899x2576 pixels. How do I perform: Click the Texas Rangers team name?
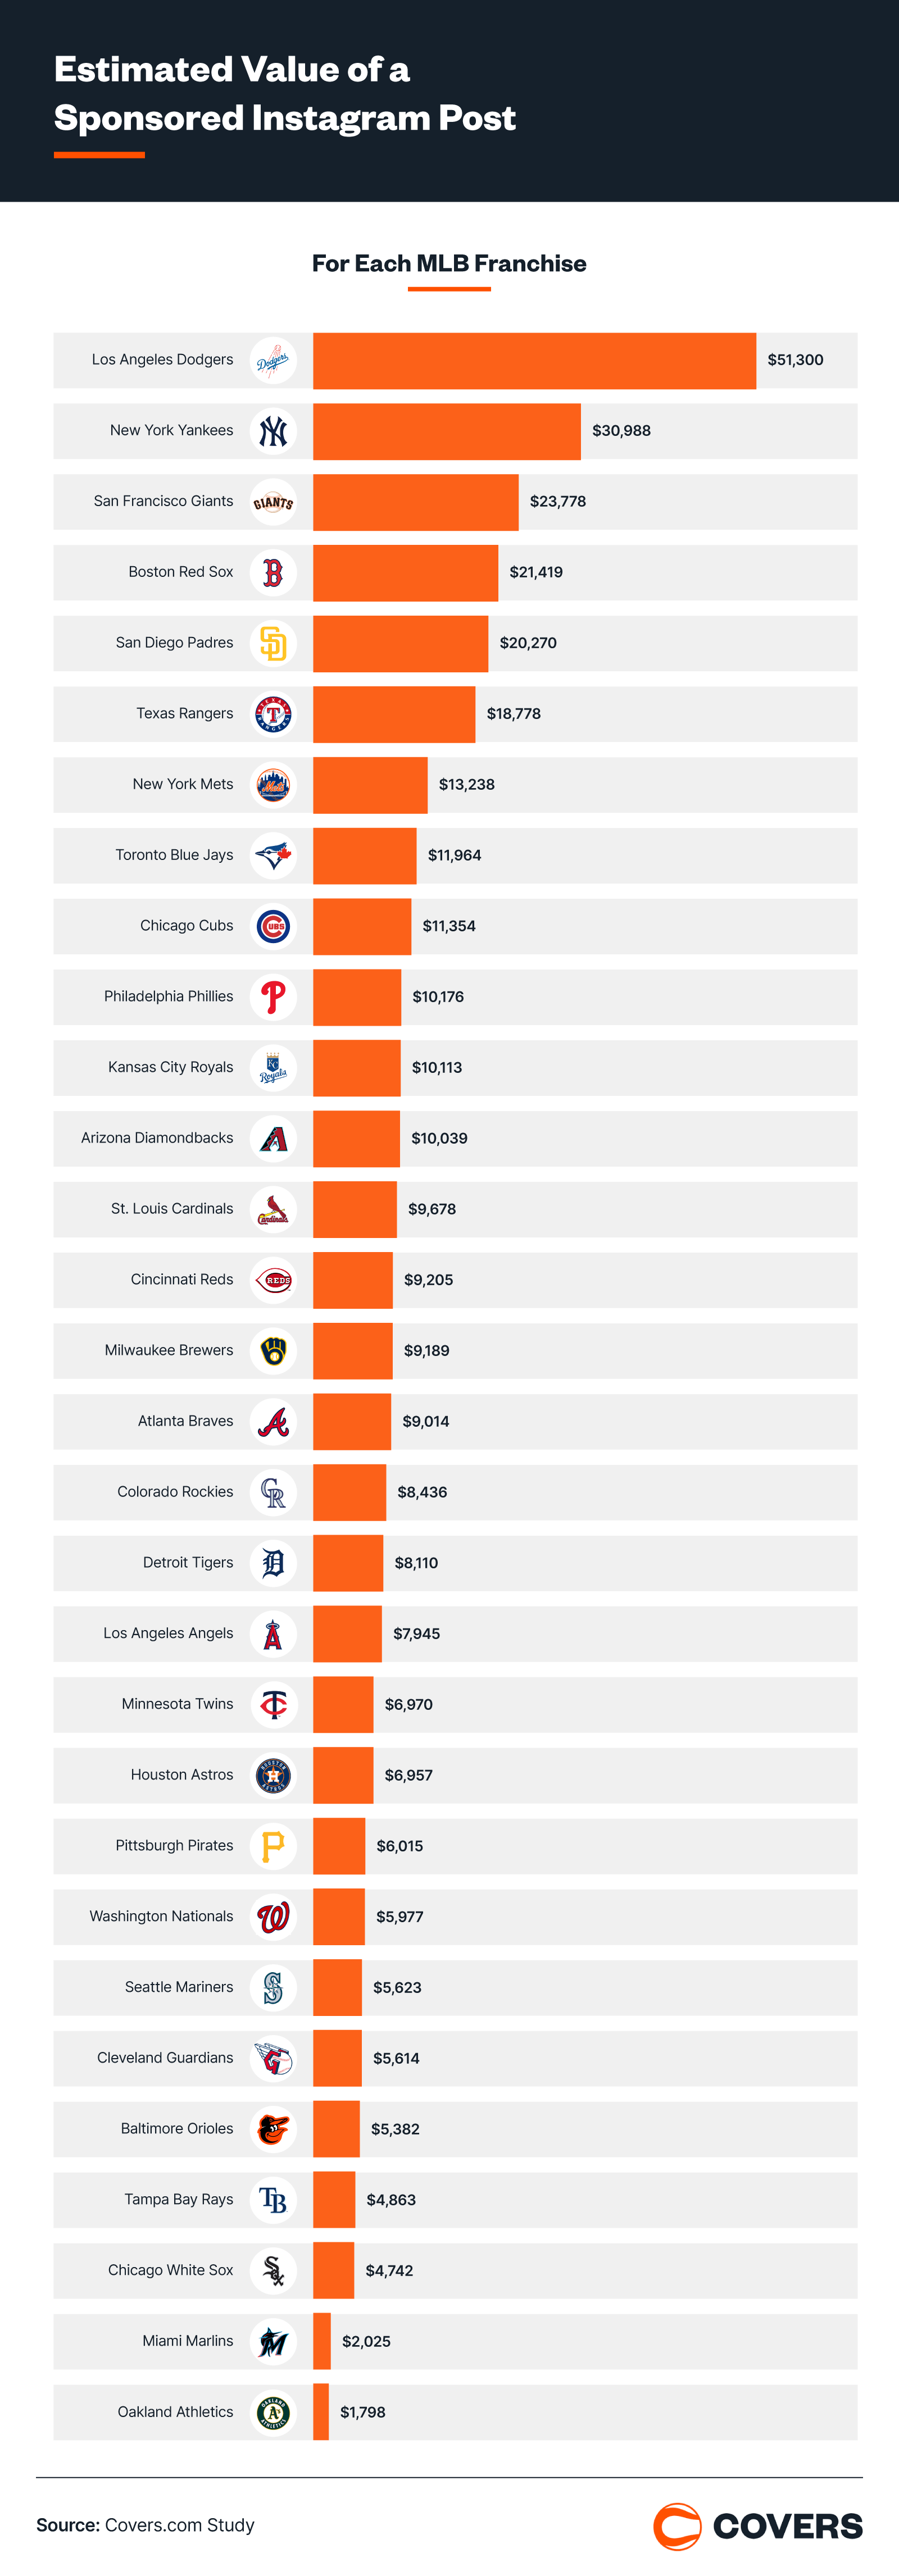(185, 714)
